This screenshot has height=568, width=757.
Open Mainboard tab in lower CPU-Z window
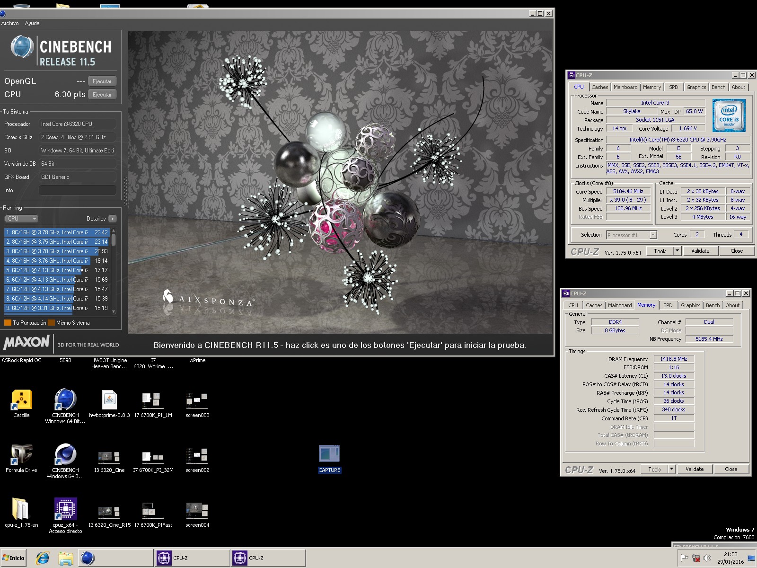coord(620,305)
